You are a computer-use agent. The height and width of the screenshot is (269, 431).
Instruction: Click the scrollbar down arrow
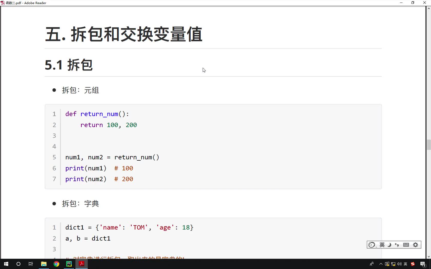[x=429, y=256]
